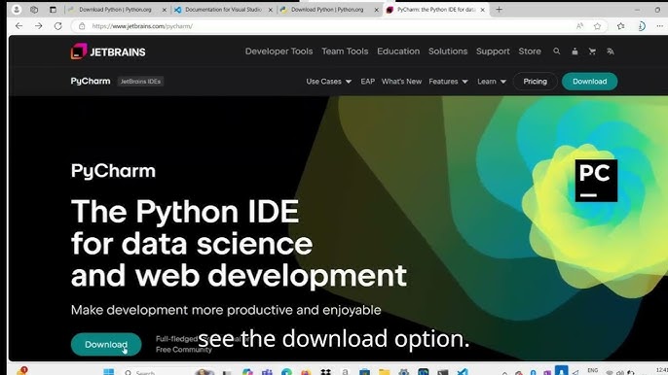
Task: Open the Store menu
Action: [x=530, y=51]
